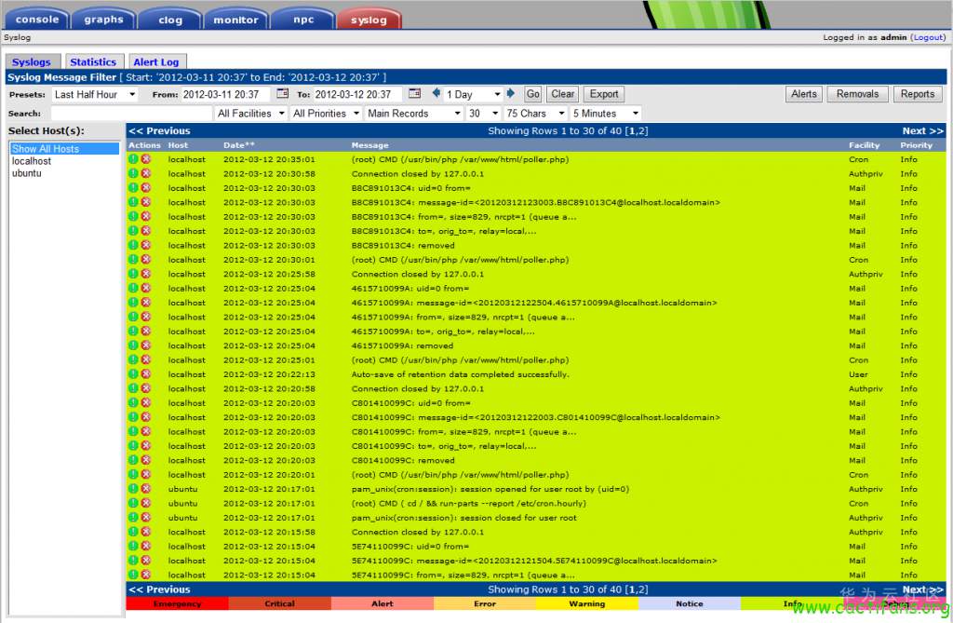Click red removal icon for 20:15:58 row
Image resolution: width=953 pixels, height=623 pixels.
[x=146, y=532]
